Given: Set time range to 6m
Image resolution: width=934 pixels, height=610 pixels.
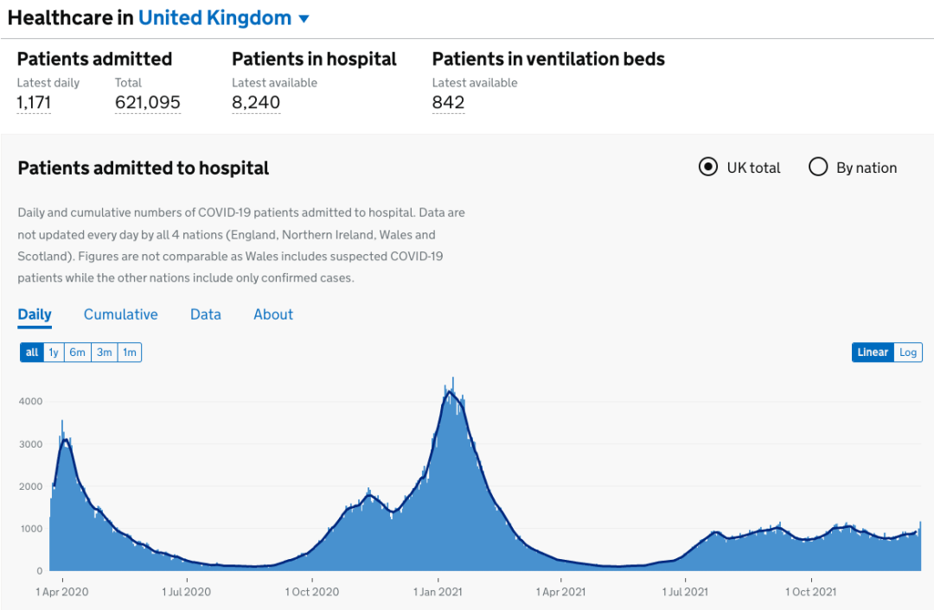Looking at the screenshot, I should [78, 353].
